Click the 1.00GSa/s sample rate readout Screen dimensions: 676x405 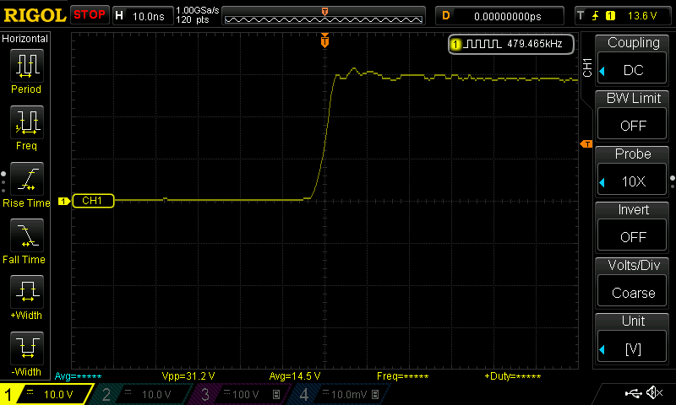click(x=198, y=10)
